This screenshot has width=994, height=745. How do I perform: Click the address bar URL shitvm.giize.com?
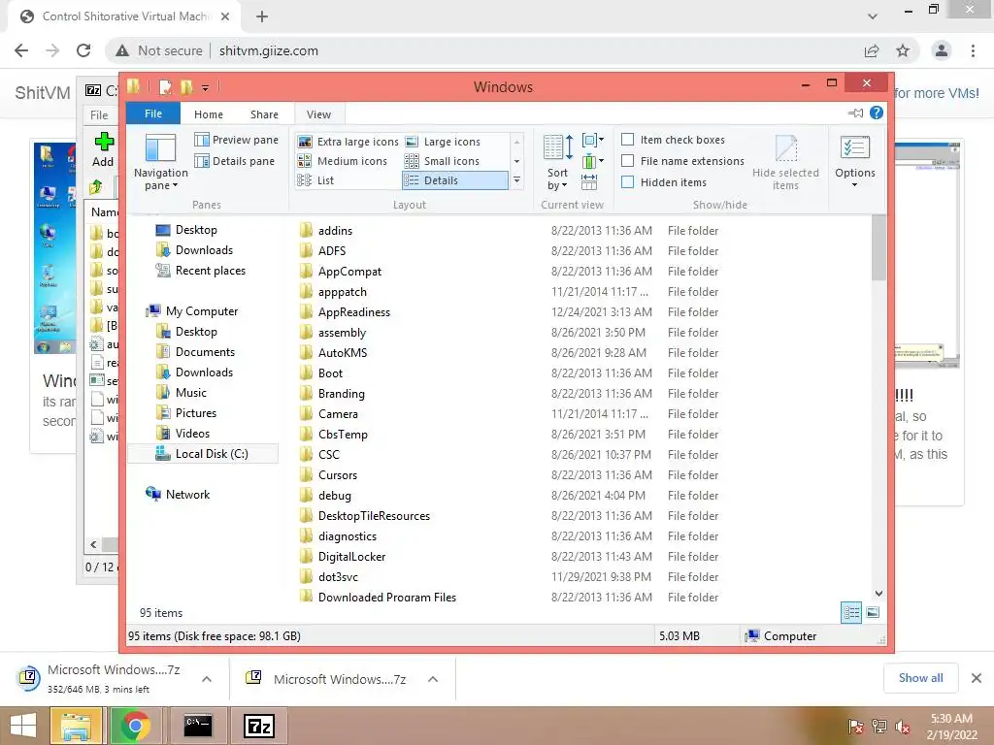coord(269,50)
